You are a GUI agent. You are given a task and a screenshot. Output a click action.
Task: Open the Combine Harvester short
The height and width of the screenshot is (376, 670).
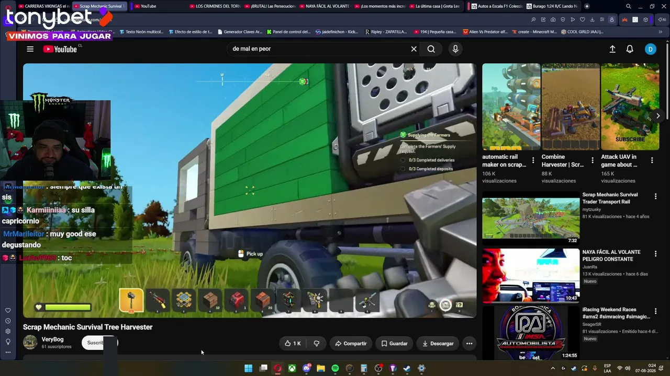click(x=571, y=107)
